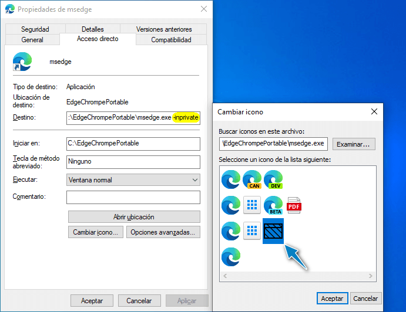Click "Seleccione un icono de la lista siguiente:" text
Viewport: 406px width, 312px height.
coord(275,160)
